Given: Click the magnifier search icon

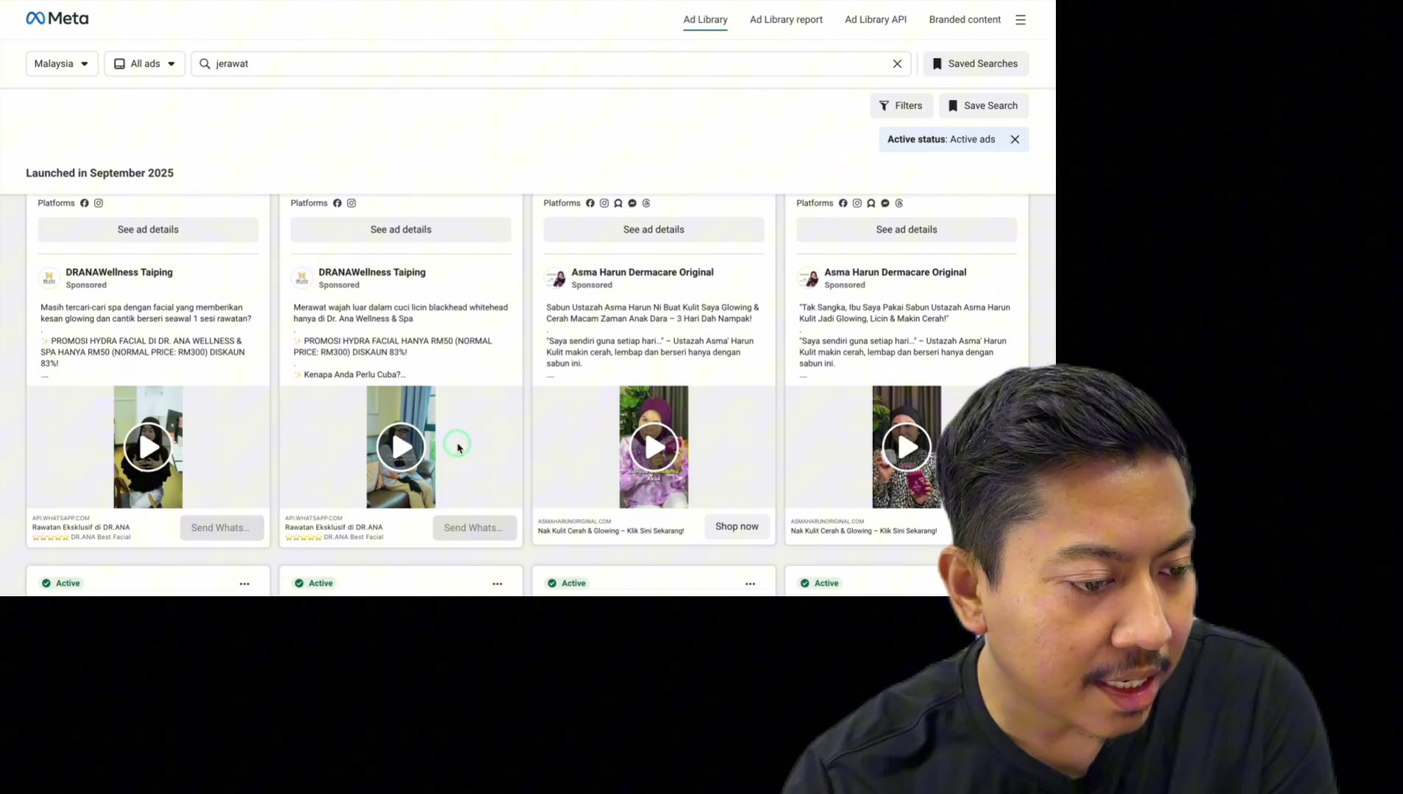Looking at the screenshot, I should [205, 64].
